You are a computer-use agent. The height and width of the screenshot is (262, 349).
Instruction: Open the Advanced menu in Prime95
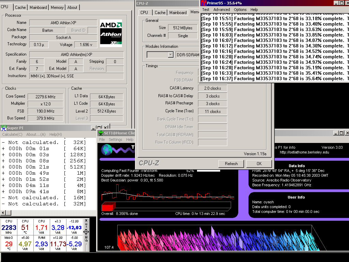222,10
